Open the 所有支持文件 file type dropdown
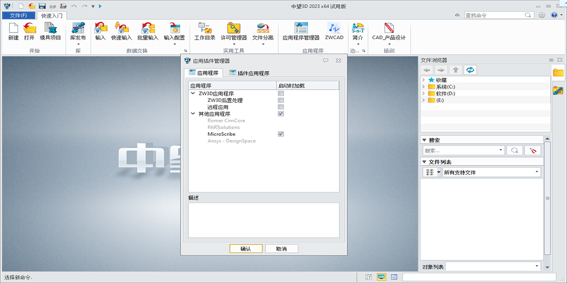This screenshot has height=283, width=567. (x=538, y=172)
